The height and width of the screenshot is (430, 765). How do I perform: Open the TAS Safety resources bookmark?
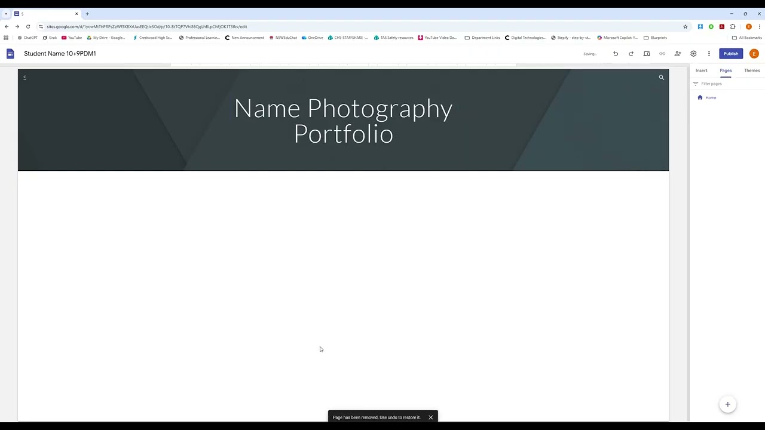(x=394, y=38)
